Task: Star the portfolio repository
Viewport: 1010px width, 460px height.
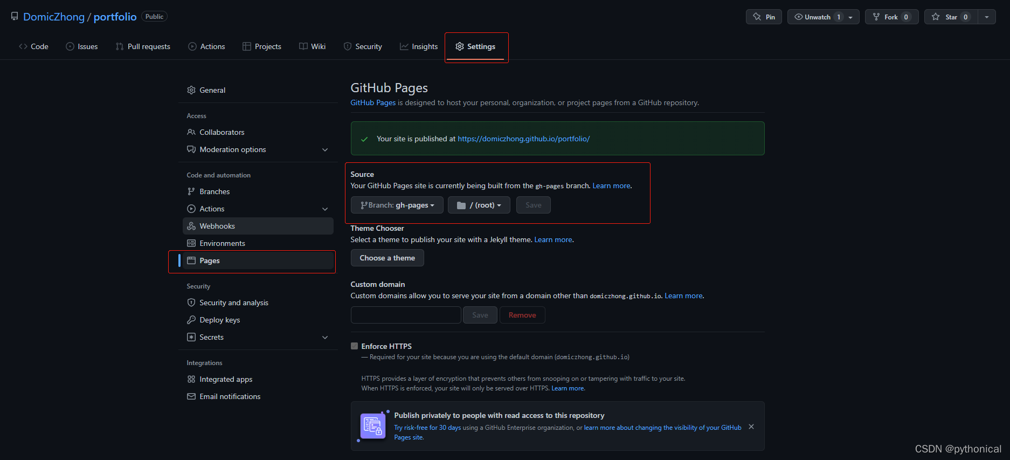Action: point(951,17)
